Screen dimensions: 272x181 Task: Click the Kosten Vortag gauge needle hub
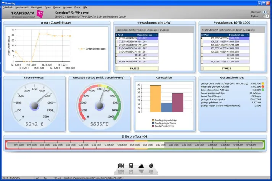(x=34, y=106)
